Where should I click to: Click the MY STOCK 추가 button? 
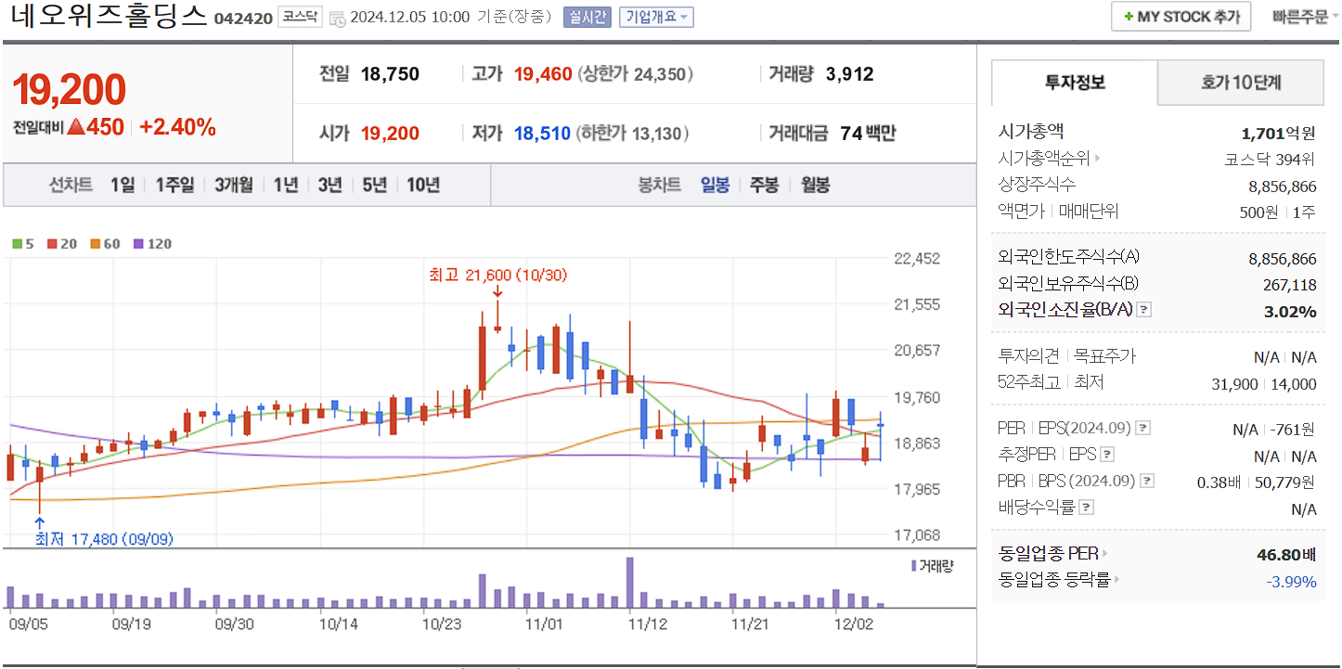pos(1181,16)
